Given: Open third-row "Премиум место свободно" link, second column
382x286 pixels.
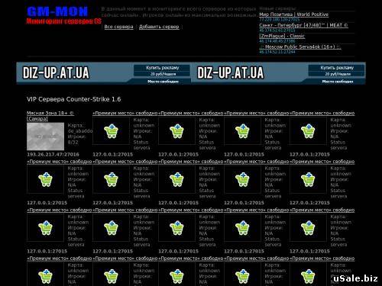Looking at the screenshot, I should 125,210.
